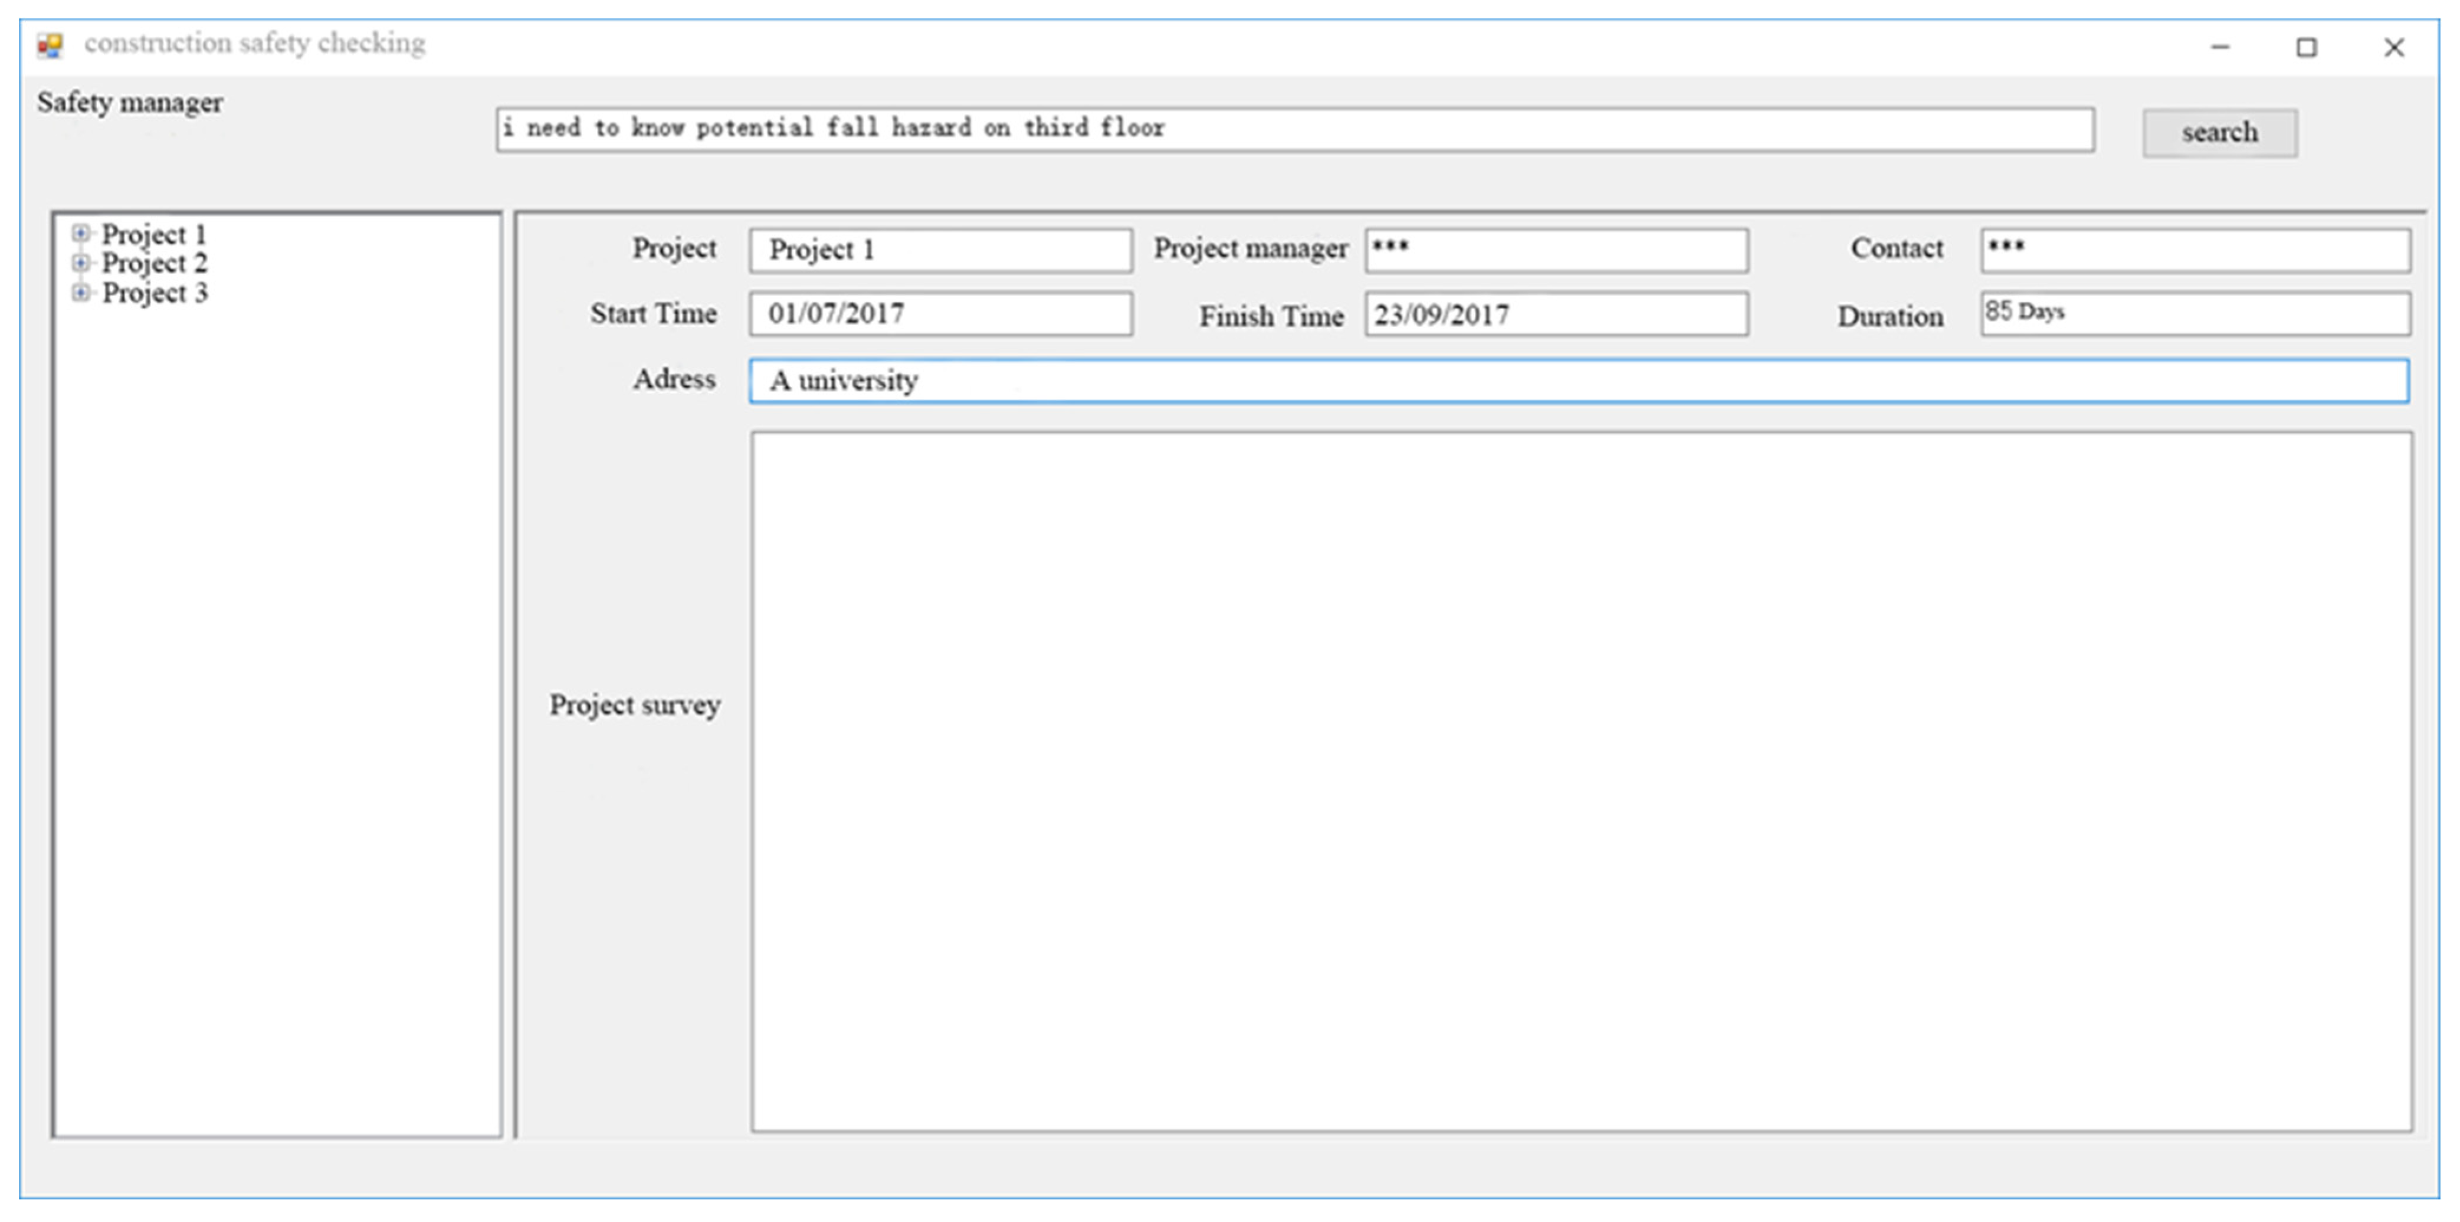Click the Adress field containing A university
The height and width of the screenshot is (1222, 2460).
(1579, 381)
